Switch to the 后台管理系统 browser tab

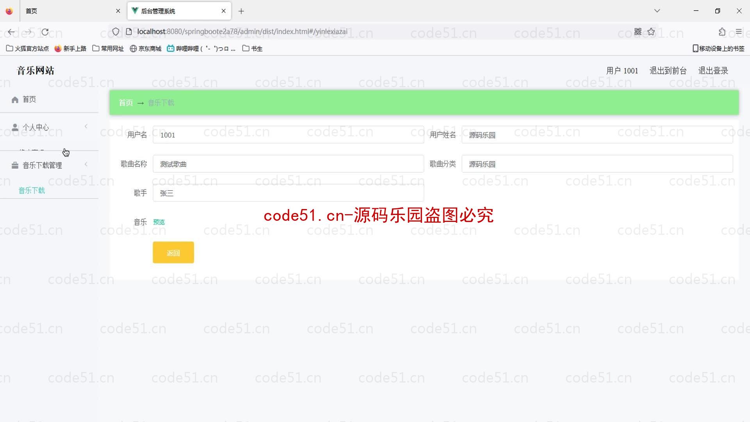click(x=179, y=11)
